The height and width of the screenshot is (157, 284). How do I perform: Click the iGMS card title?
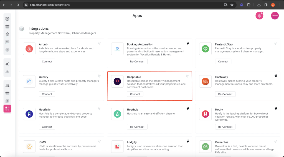coord(42,142)
